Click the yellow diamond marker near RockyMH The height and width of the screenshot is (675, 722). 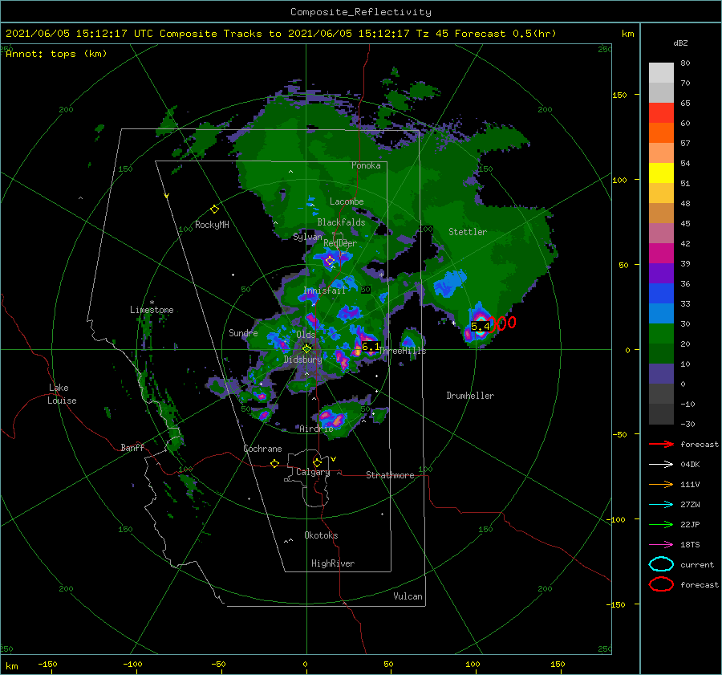point(214,209)
